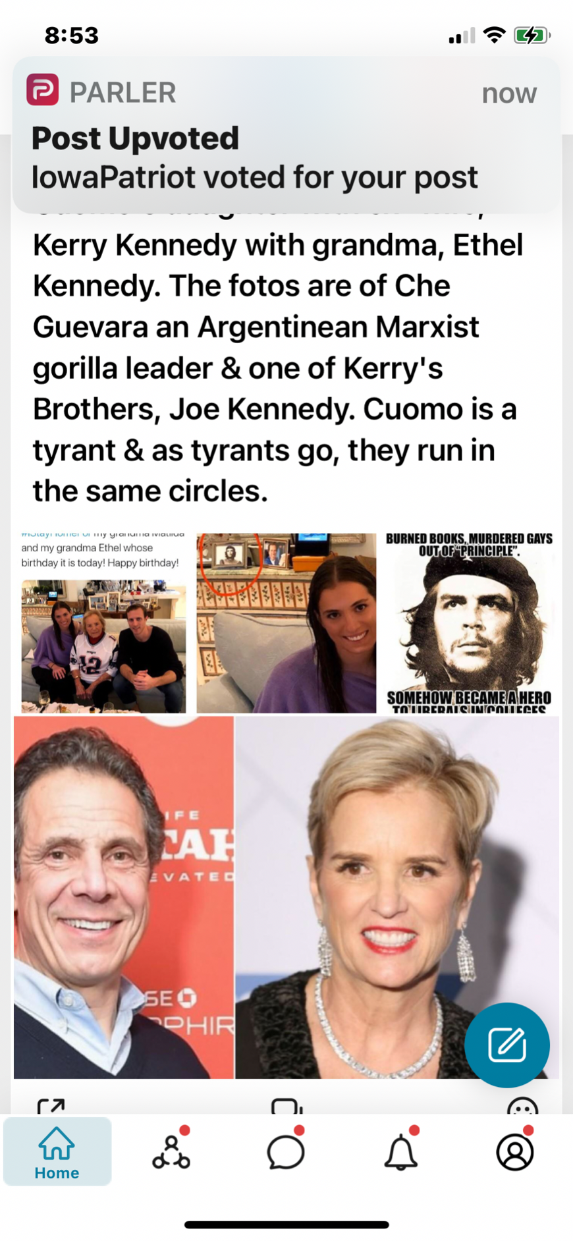Image resolution: width=573 pixels, height=1241 pixels.
Task: Tap the IowaPatriot voted notification message
Action: (255, 177)
